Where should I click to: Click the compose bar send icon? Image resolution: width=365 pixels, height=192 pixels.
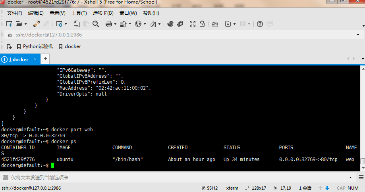(x=5, y=178)
